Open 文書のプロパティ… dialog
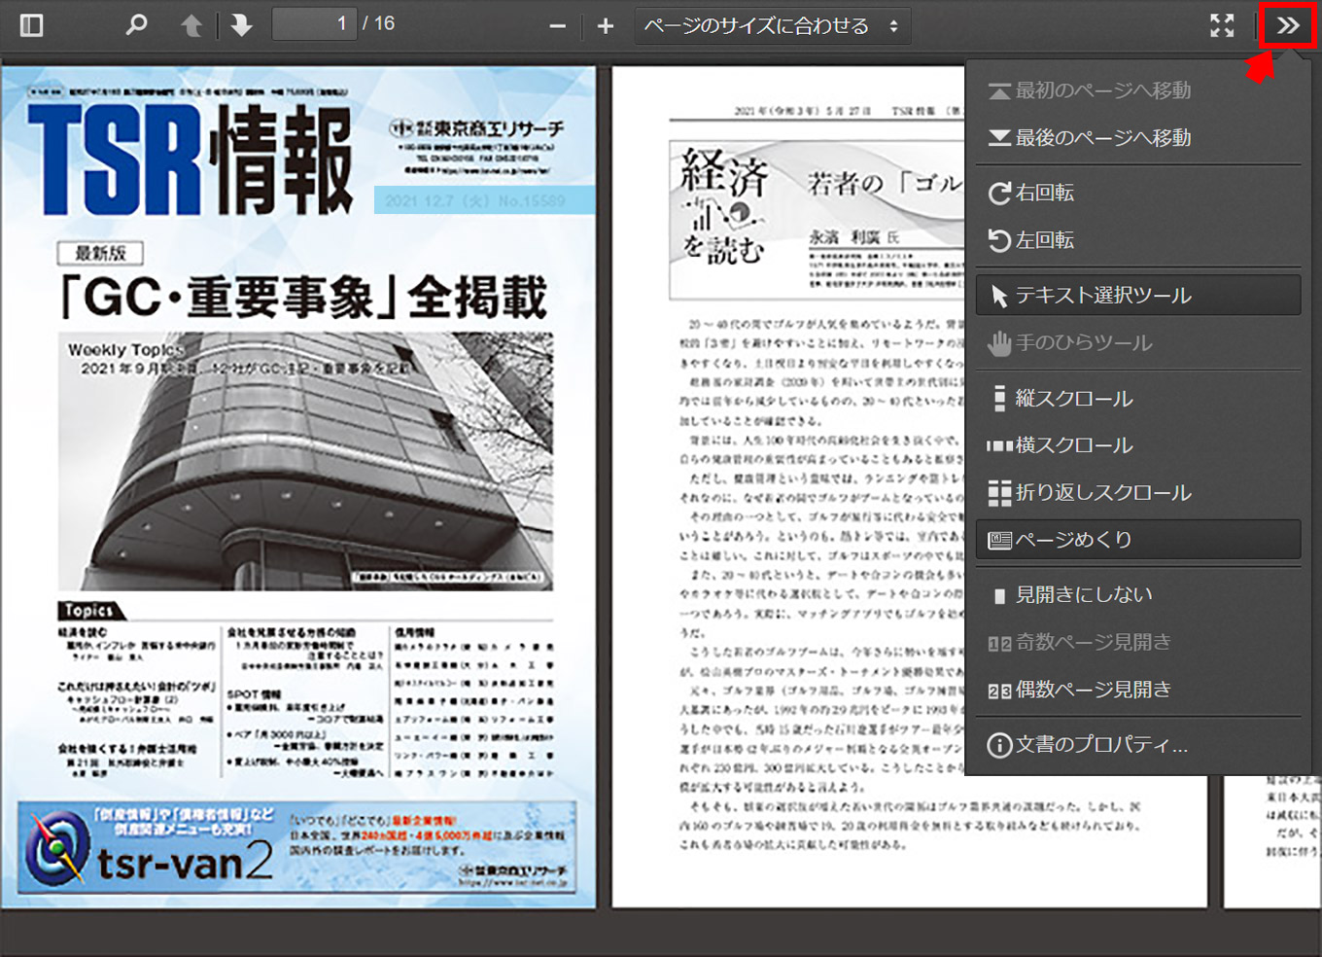This screenshot has height=957, width=1322. click(x=1138, y=745)
